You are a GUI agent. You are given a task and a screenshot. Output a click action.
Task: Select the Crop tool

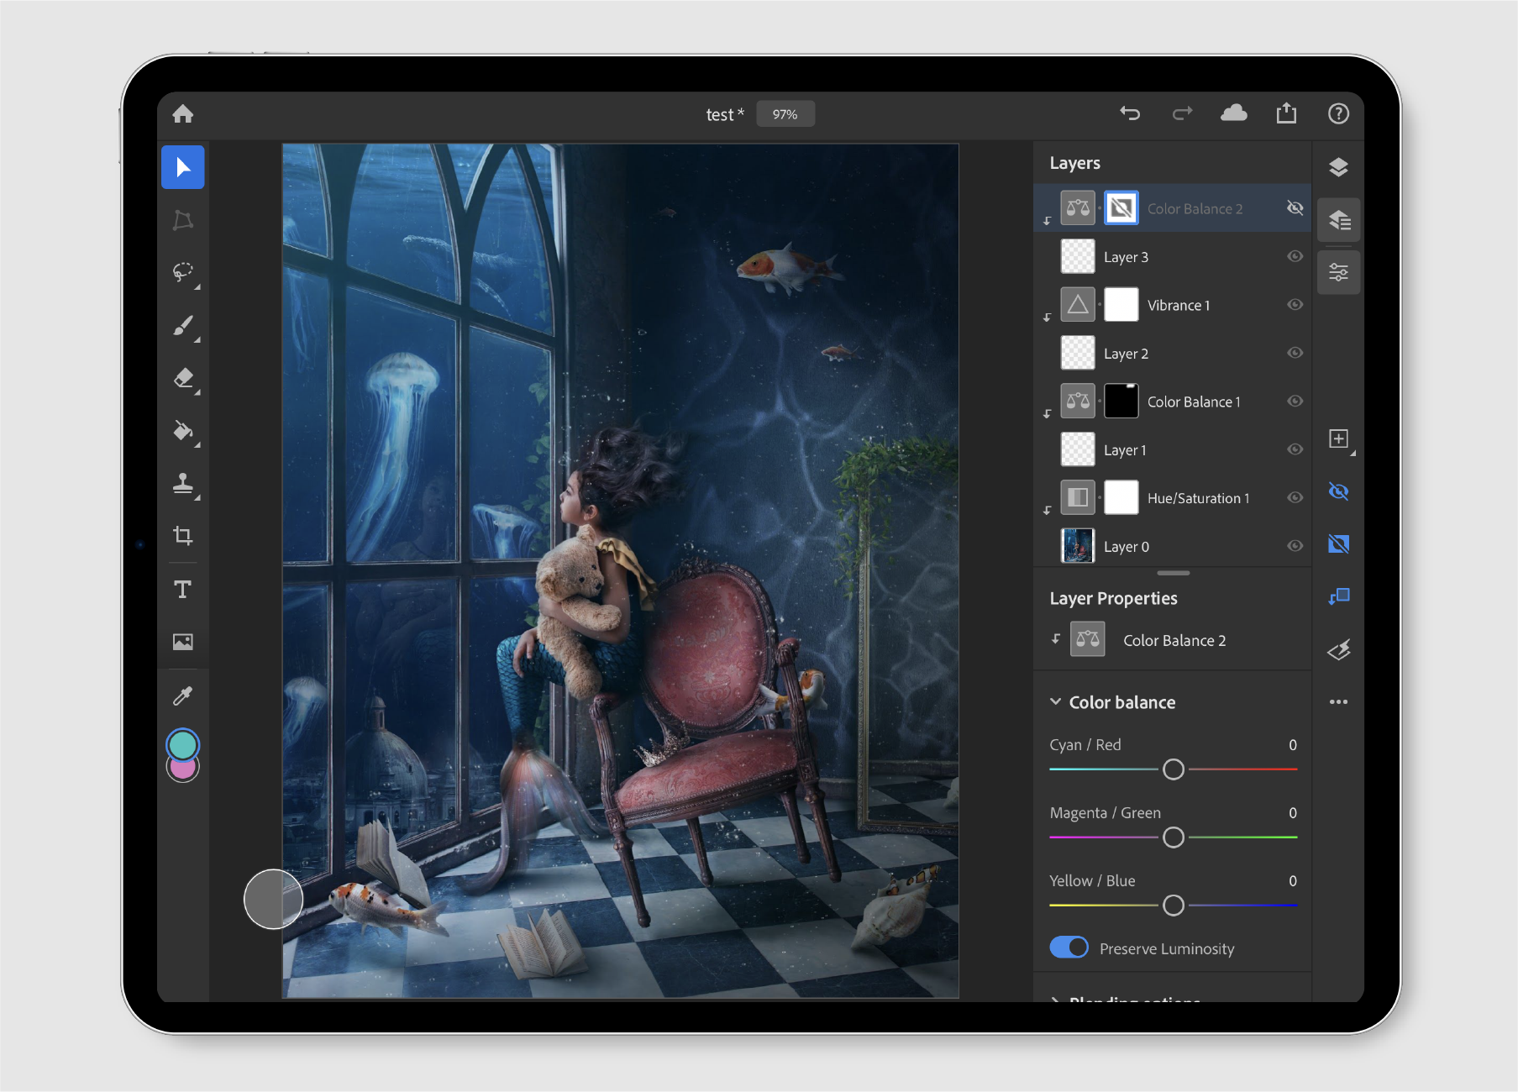click(x=182, y=537)
